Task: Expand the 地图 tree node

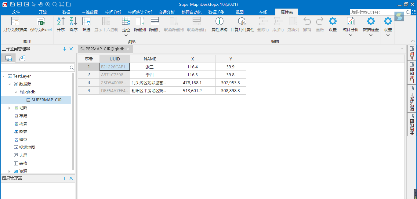Action: point(9,108)
